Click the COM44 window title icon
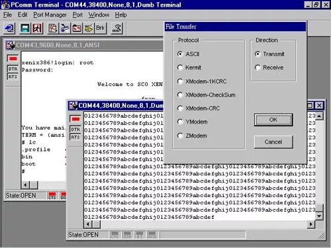The image size is (331, 248). click(73, 106)
